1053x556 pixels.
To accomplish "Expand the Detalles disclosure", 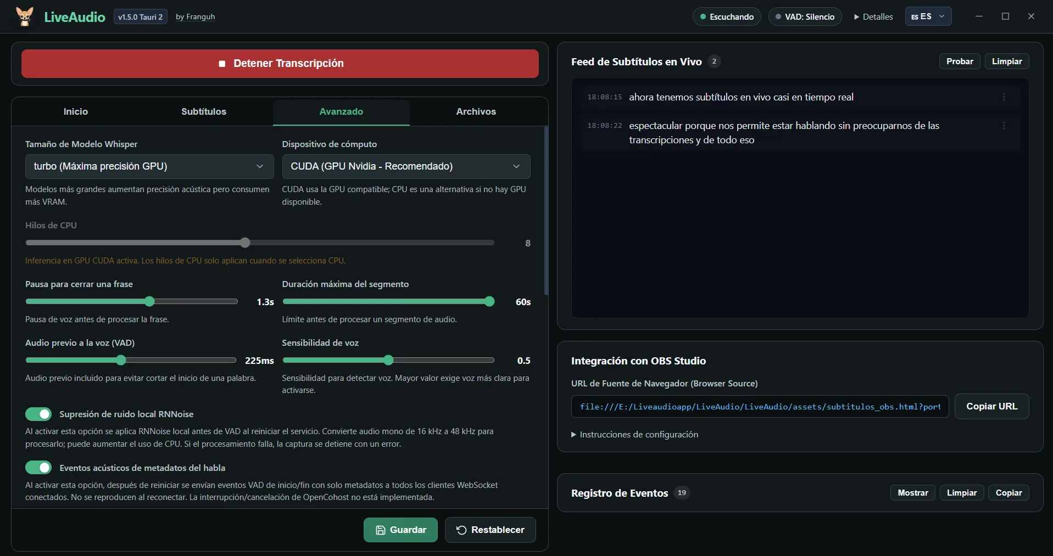I will (x=873, y=17).
